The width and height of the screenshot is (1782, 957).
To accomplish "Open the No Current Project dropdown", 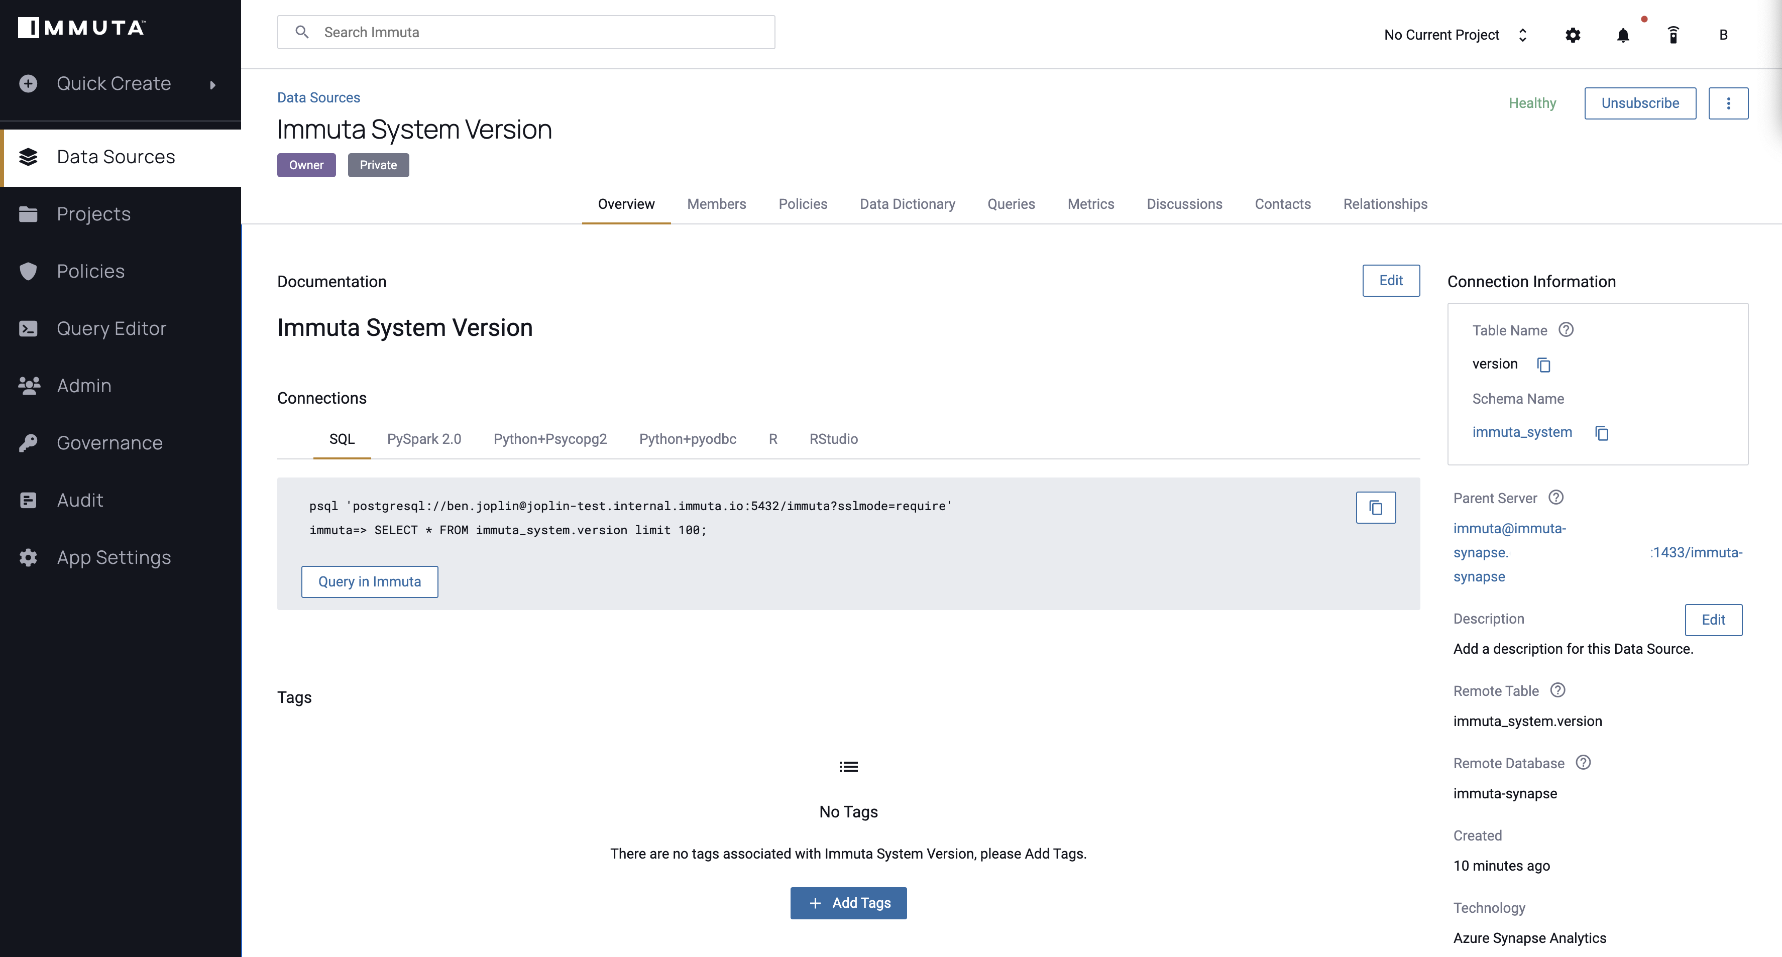I will point(1456,35).
